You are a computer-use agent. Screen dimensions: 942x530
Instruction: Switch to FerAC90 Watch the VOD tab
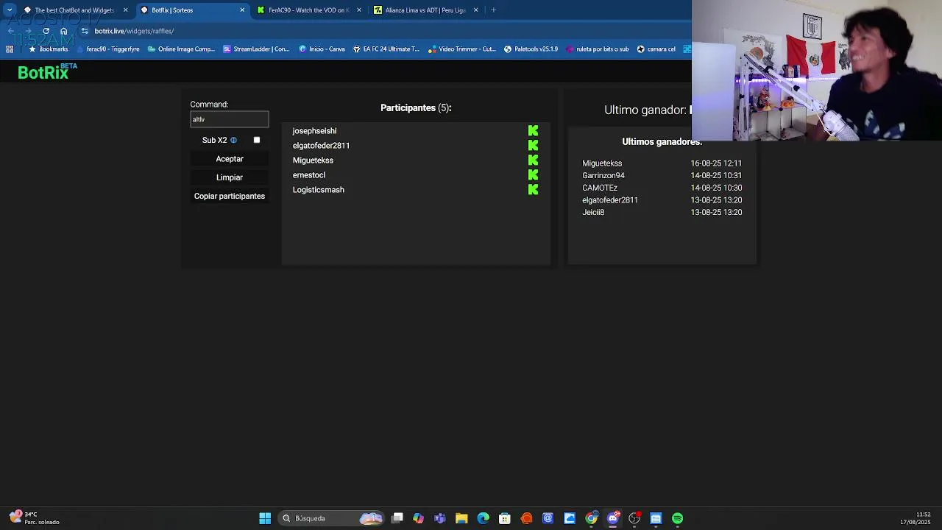308,10
